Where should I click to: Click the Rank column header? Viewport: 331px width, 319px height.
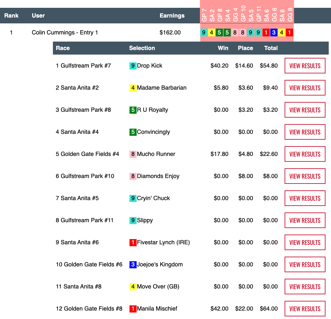click(11, 16)
